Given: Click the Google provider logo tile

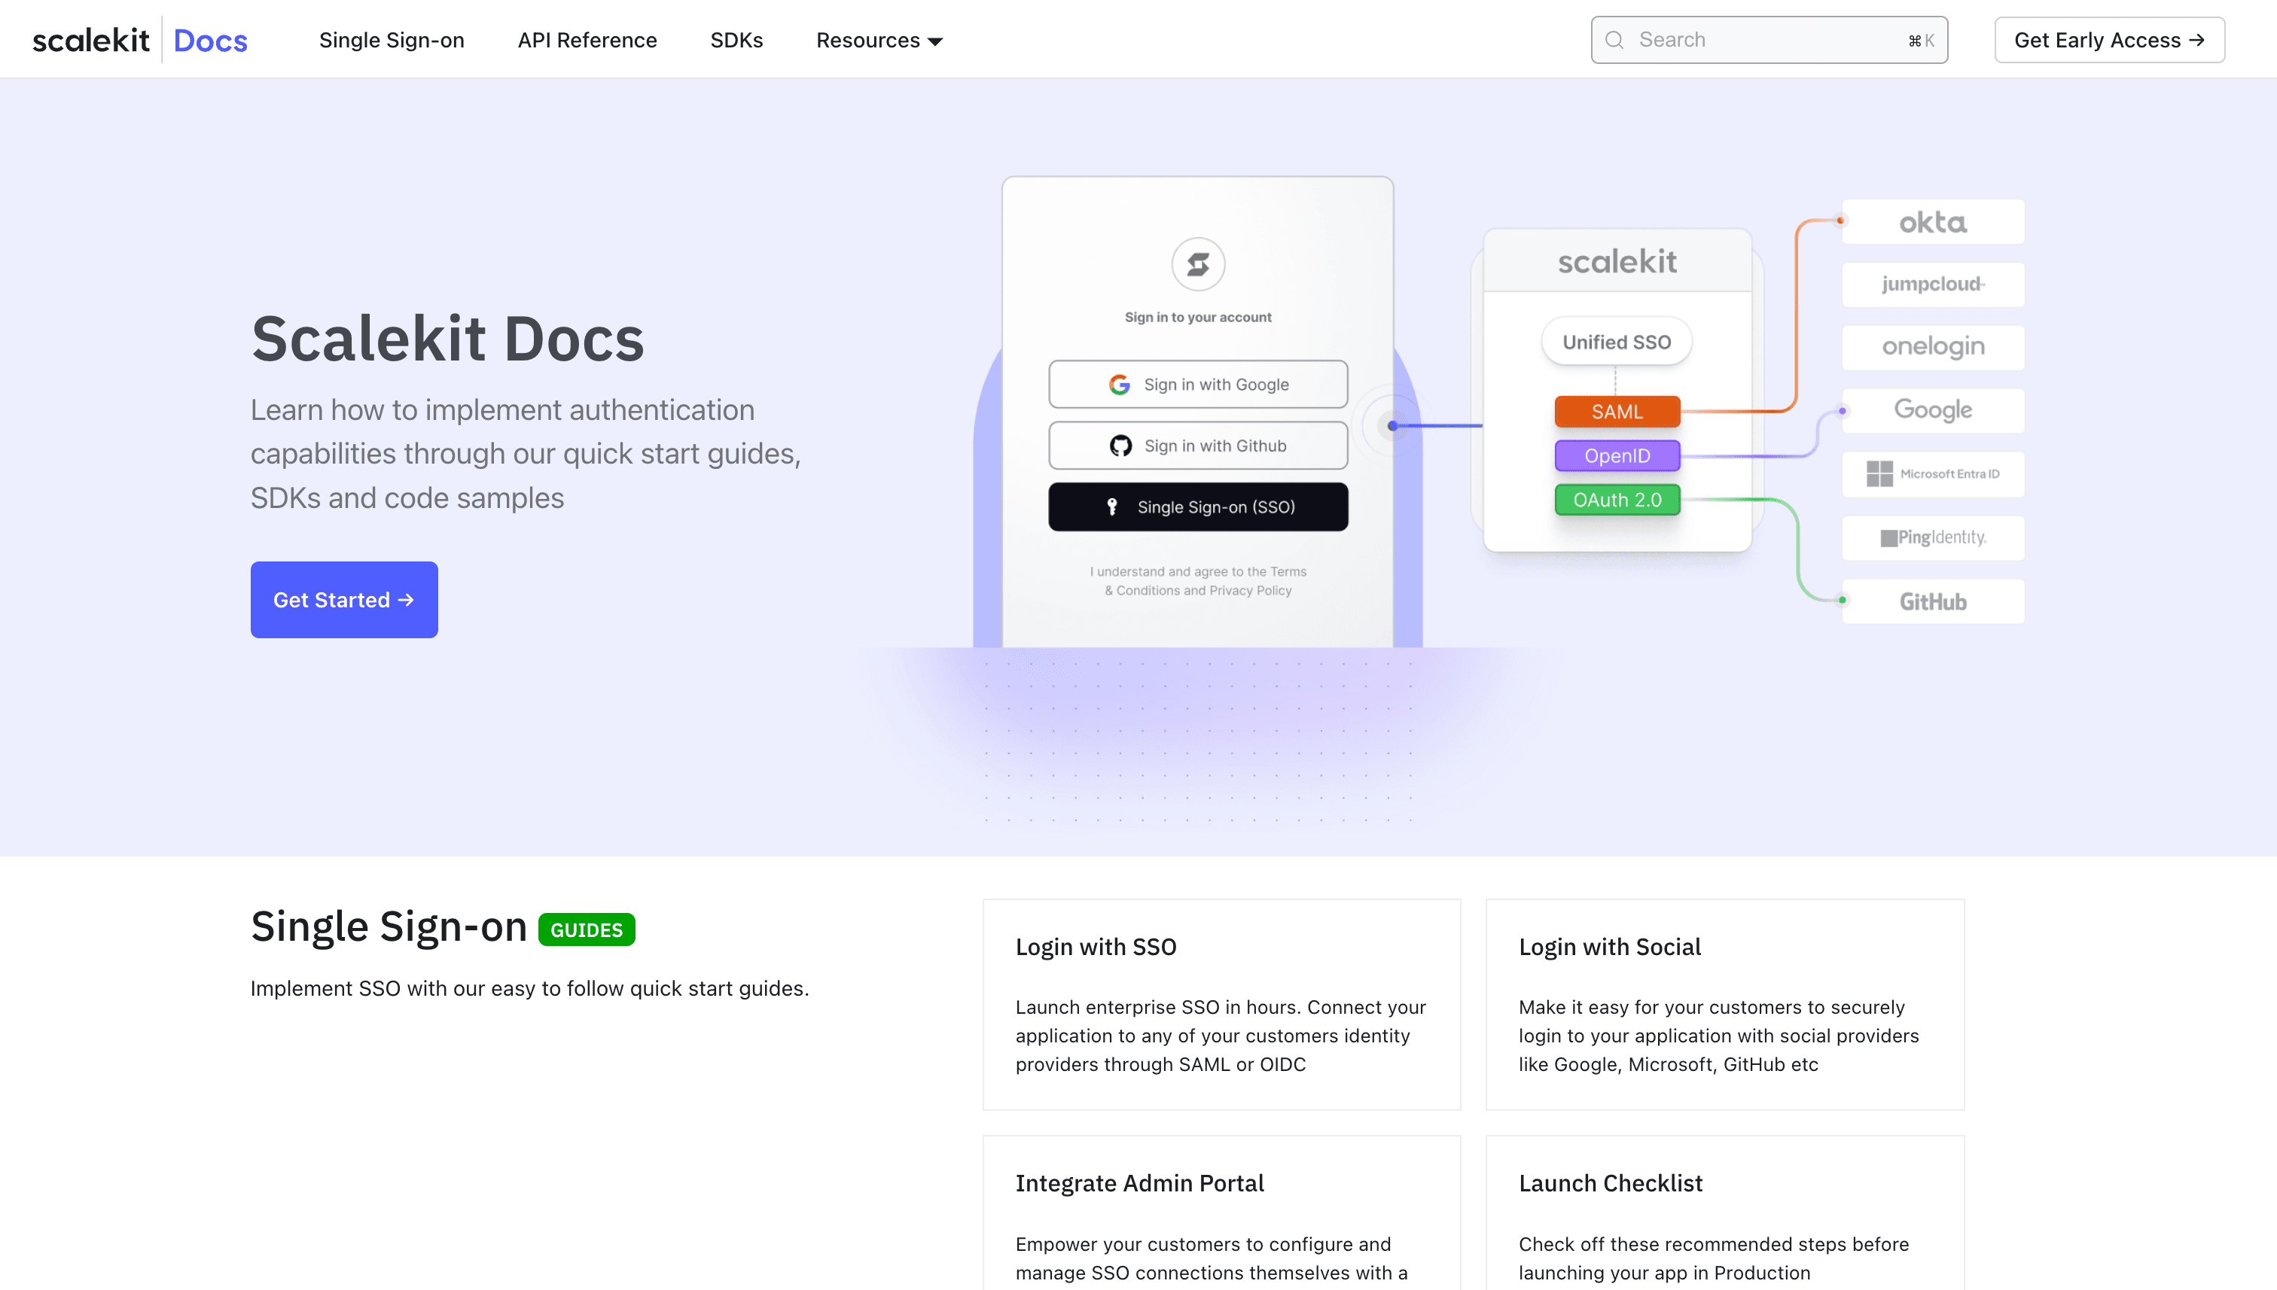Looking at the screenshot, I should click(1932, 410).
